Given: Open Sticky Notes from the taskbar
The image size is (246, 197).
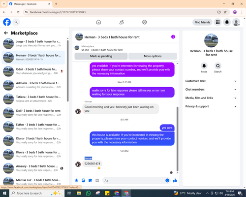Looking at the screenshot, I should tap(107, 193).
